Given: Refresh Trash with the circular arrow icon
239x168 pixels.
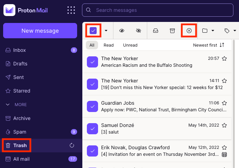Looking at the screenshot, I should (x=72, y=145).
